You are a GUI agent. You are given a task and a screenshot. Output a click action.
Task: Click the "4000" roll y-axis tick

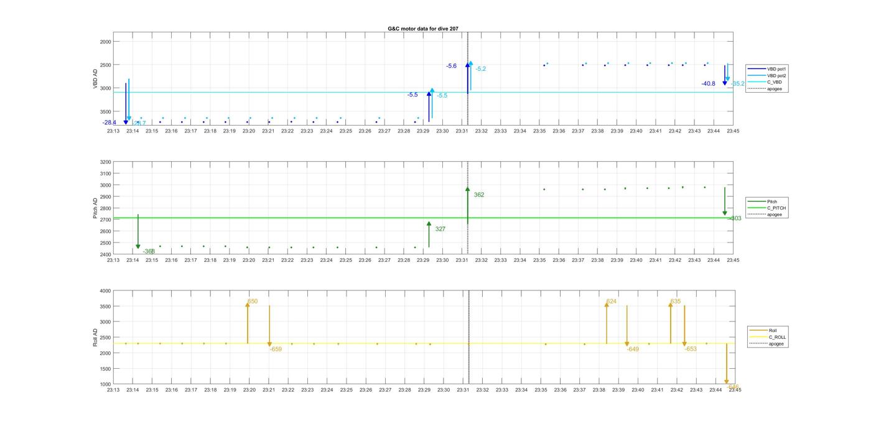tap(105, 290)
